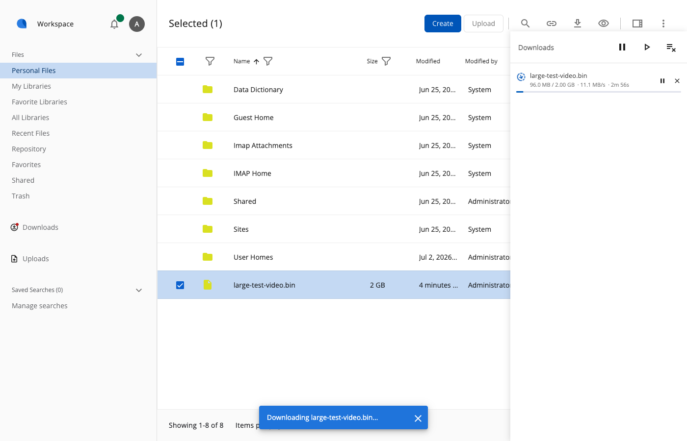Collapse the Files section chevron
Image resolution: width=687 pixels, height=441 pixels.
click(139, 55)
